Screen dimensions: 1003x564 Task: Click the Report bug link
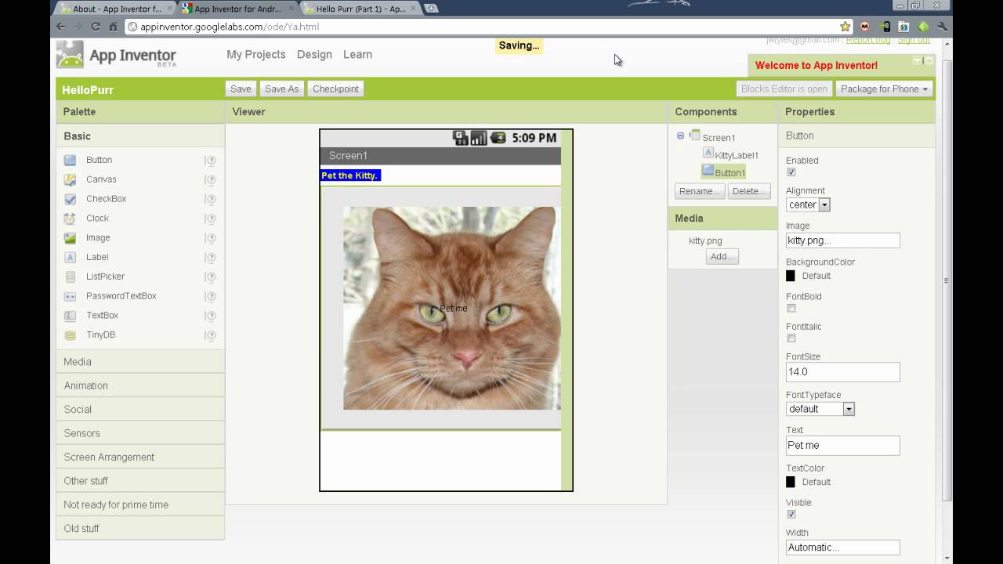coord(868,40)
